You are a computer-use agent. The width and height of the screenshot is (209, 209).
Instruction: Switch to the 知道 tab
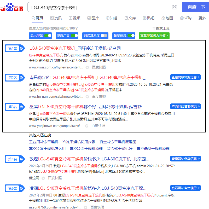tap(112, 18)
